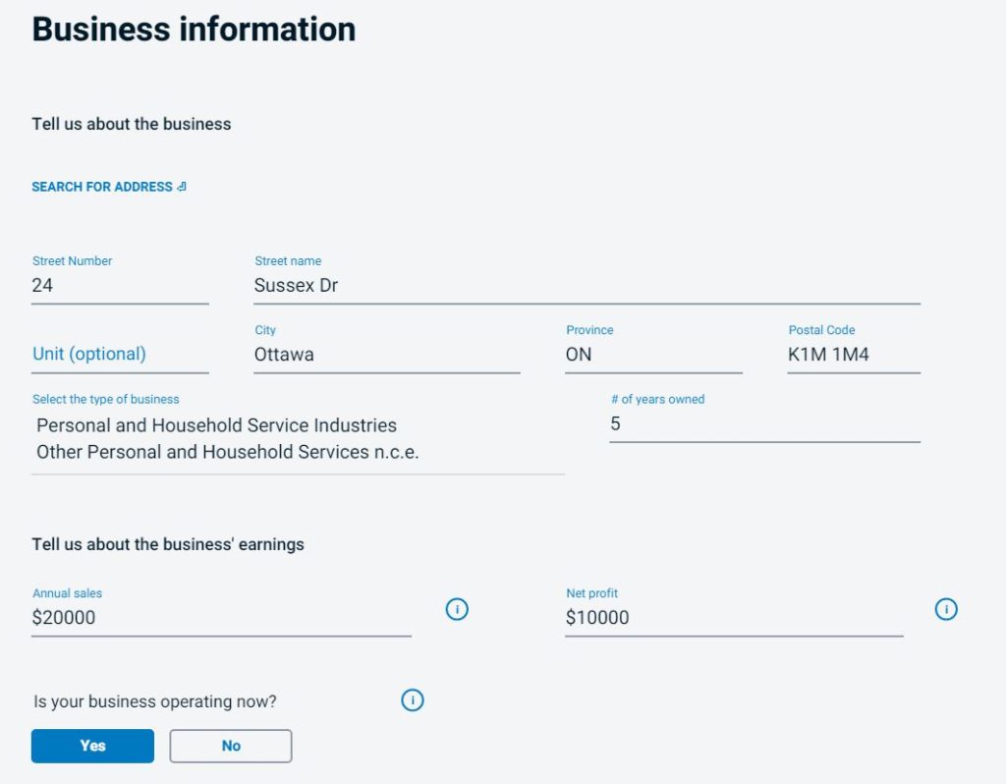Click the Province field showing ON

pos(652,355)
